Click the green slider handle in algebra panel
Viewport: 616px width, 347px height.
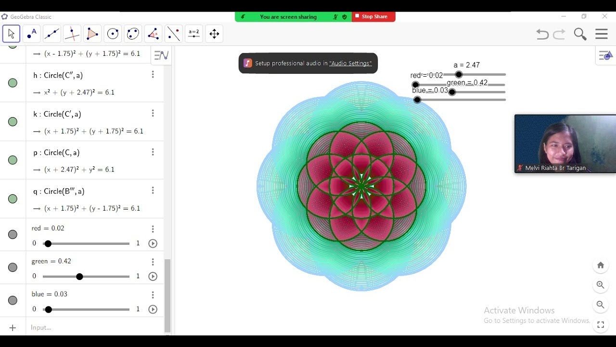[x=79, y=276]
